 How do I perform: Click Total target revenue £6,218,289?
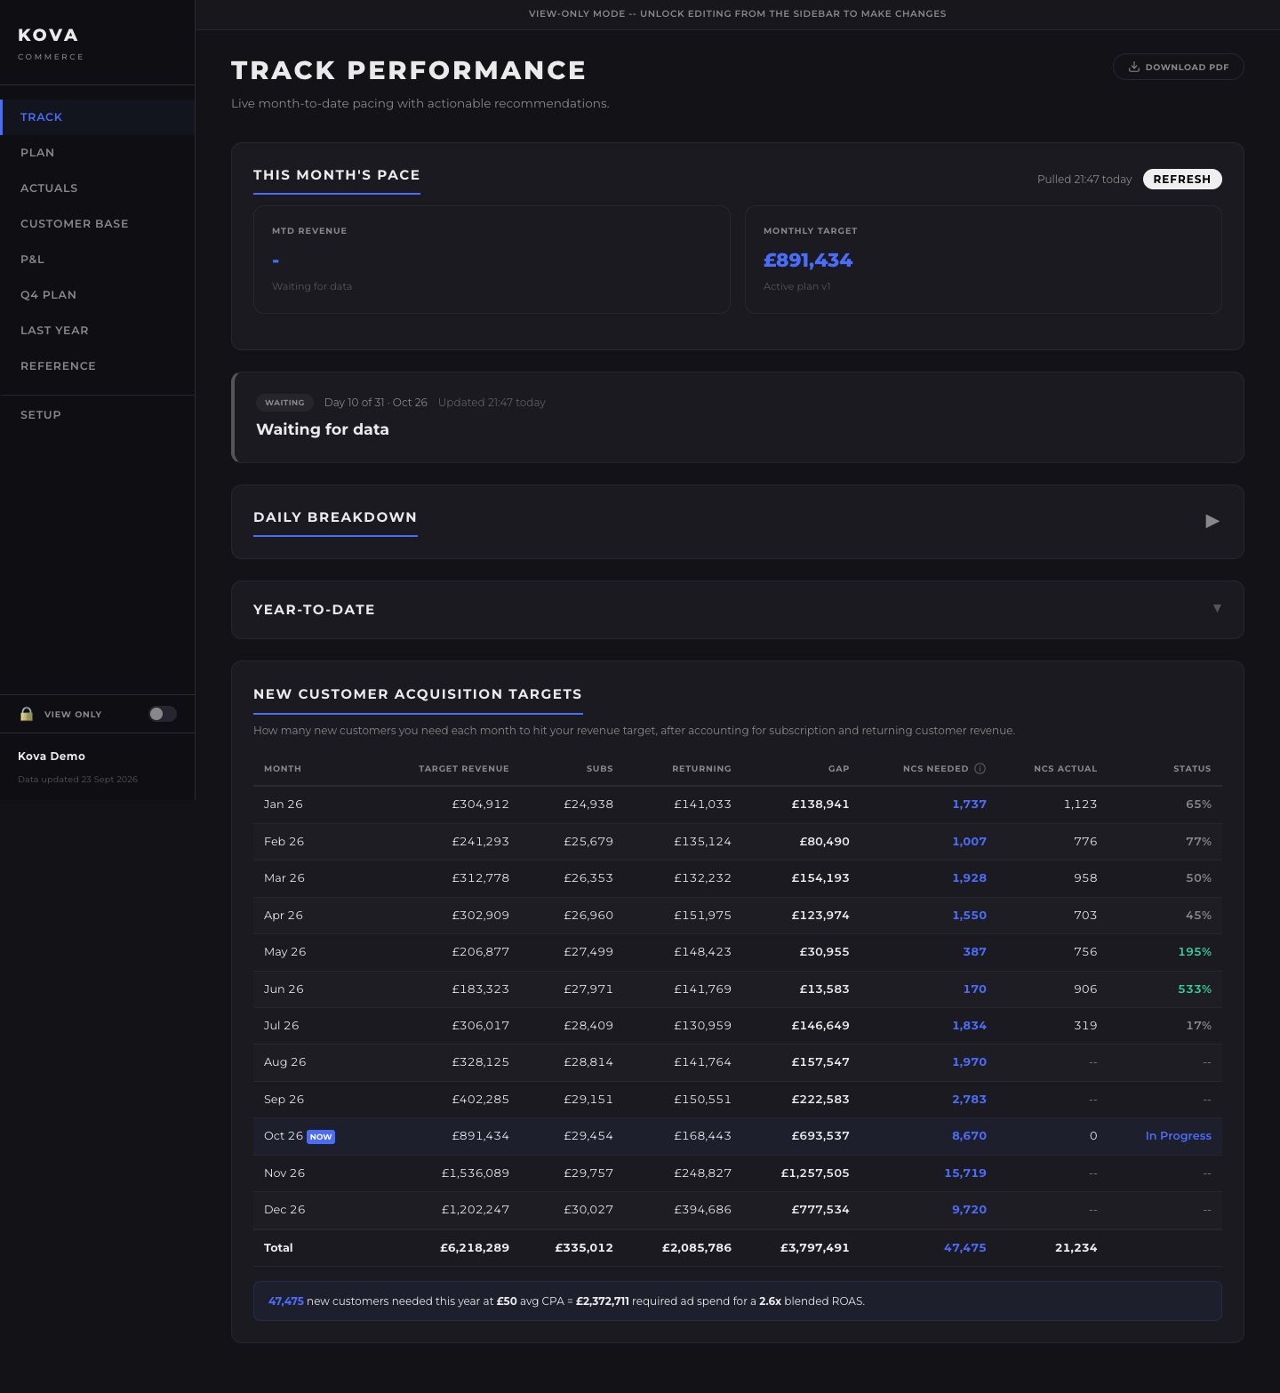click(475, 1248)
